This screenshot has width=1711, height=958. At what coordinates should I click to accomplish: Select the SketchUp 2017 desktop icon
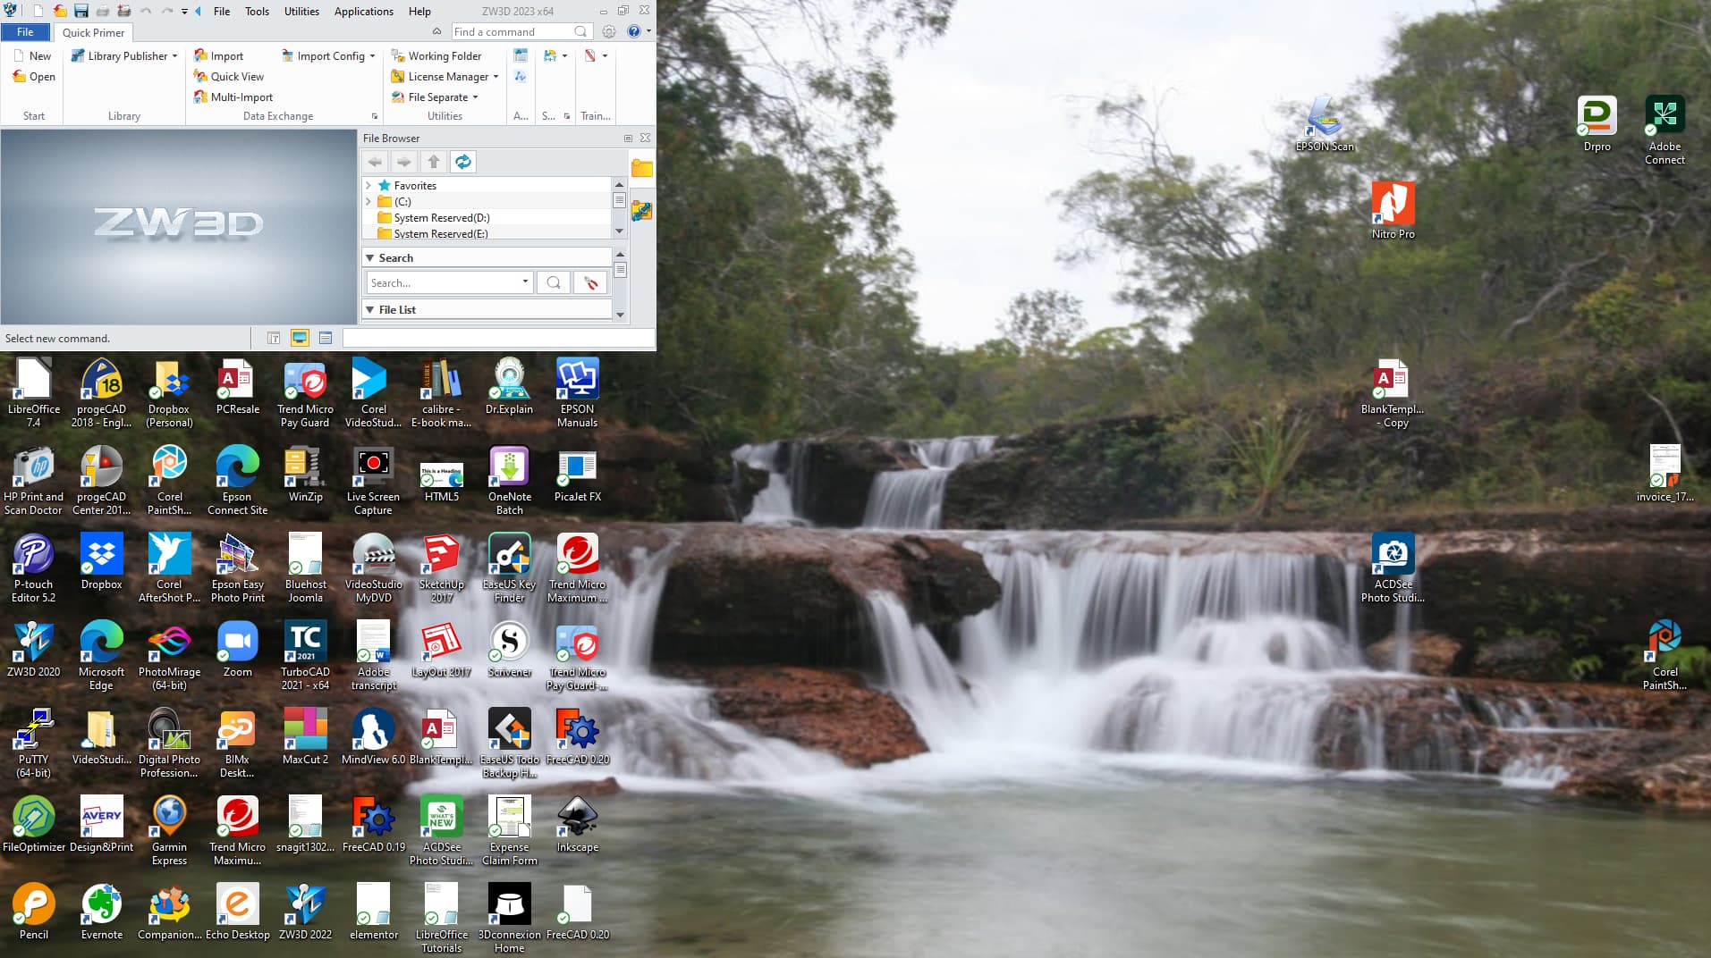coord(442,568)
